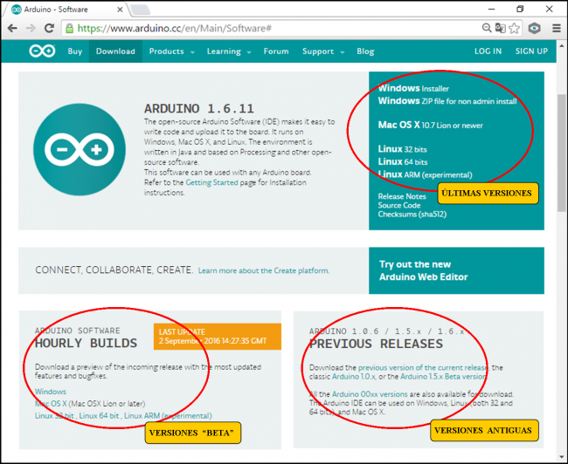Open the Chrome hamburger menu
The image size is (568, 464).
[557, 28]
